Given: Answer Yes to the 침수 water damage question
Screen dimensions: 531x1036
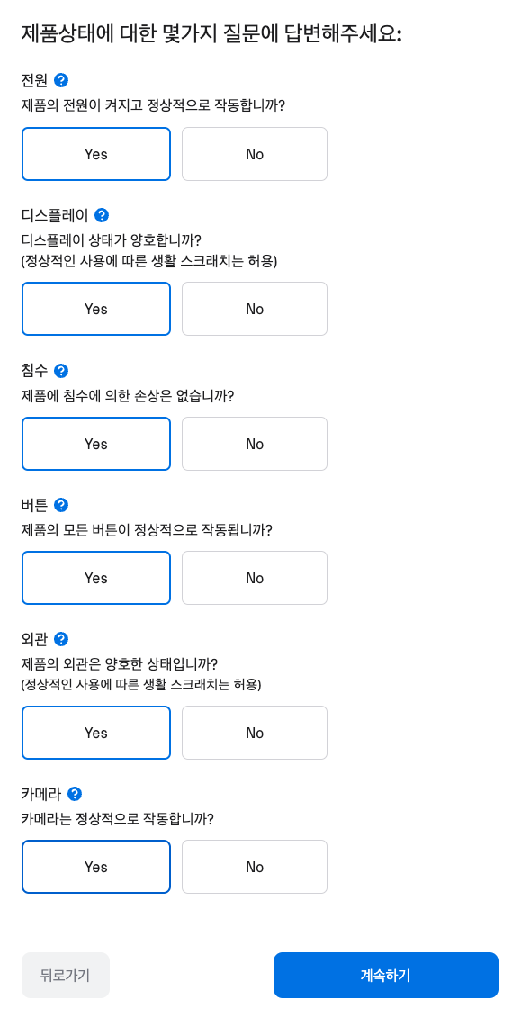Looking at the screenshot, I should (96, 444).
